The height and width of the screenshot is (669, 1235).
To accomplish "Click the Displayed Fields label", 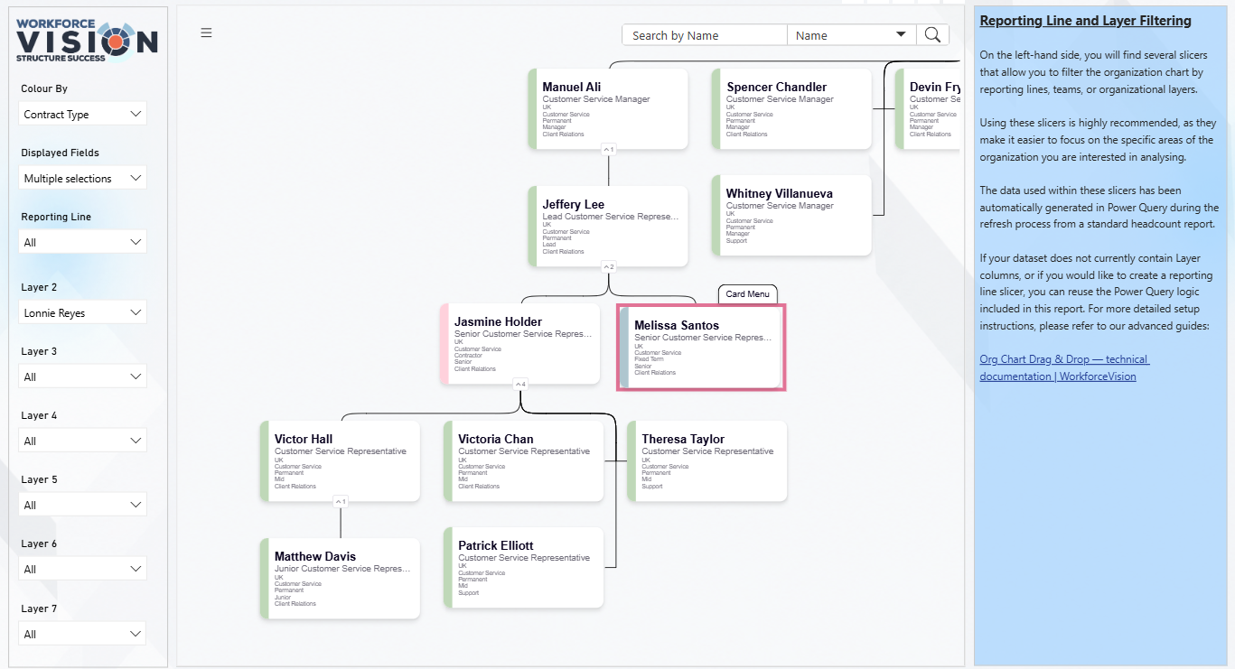I will click(61, 153).
